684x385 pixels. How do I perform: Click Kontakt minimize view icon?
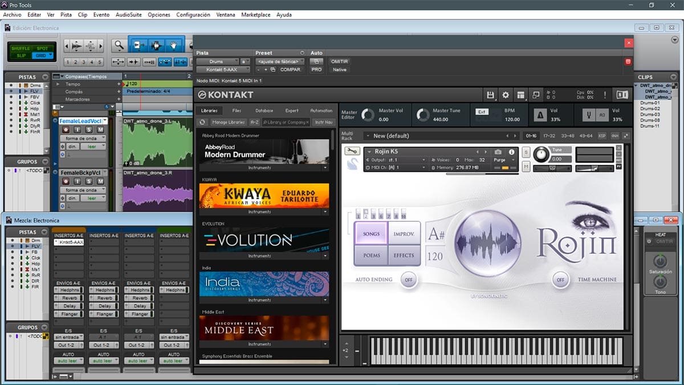[x=536, y=95]
